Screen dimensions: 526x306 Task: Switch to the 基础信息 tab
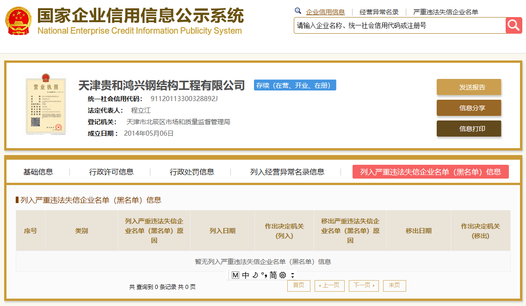pyautogui.click(x=38, y=172)
